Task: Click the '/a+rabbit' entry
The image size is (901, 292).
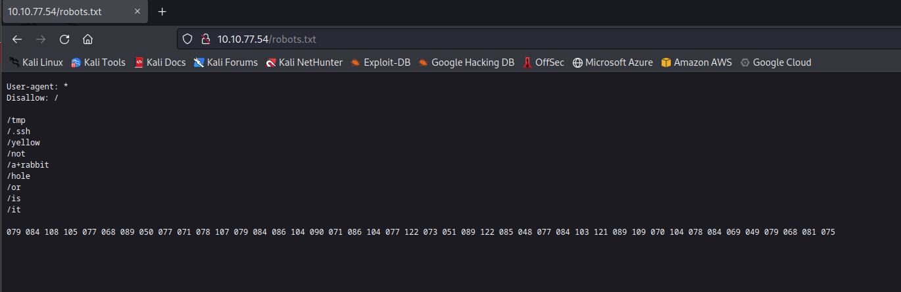Action: click(x=28, y=164)
